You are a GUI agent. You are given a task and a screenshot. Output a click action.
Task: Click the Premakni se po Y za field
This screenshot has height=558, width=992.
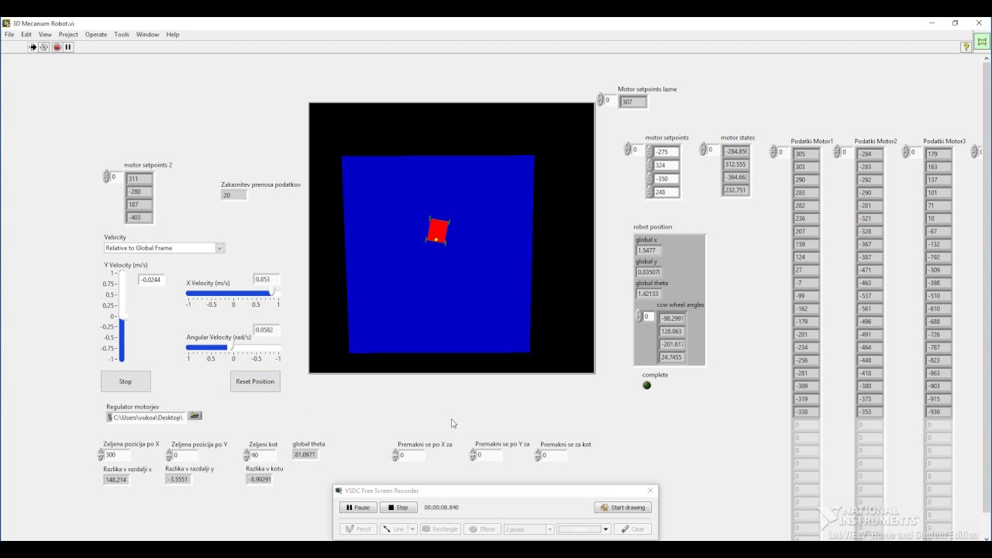(489, 455)
